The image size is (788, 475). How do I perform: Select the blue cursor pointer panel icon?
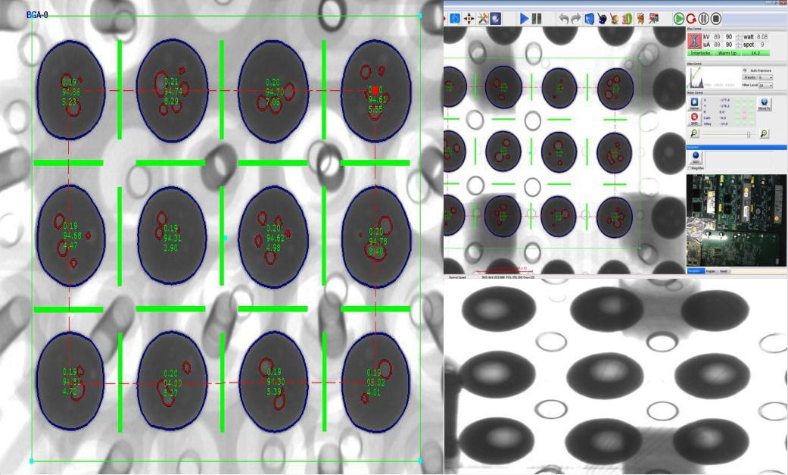pyautogui.click(x=589, y=19)
